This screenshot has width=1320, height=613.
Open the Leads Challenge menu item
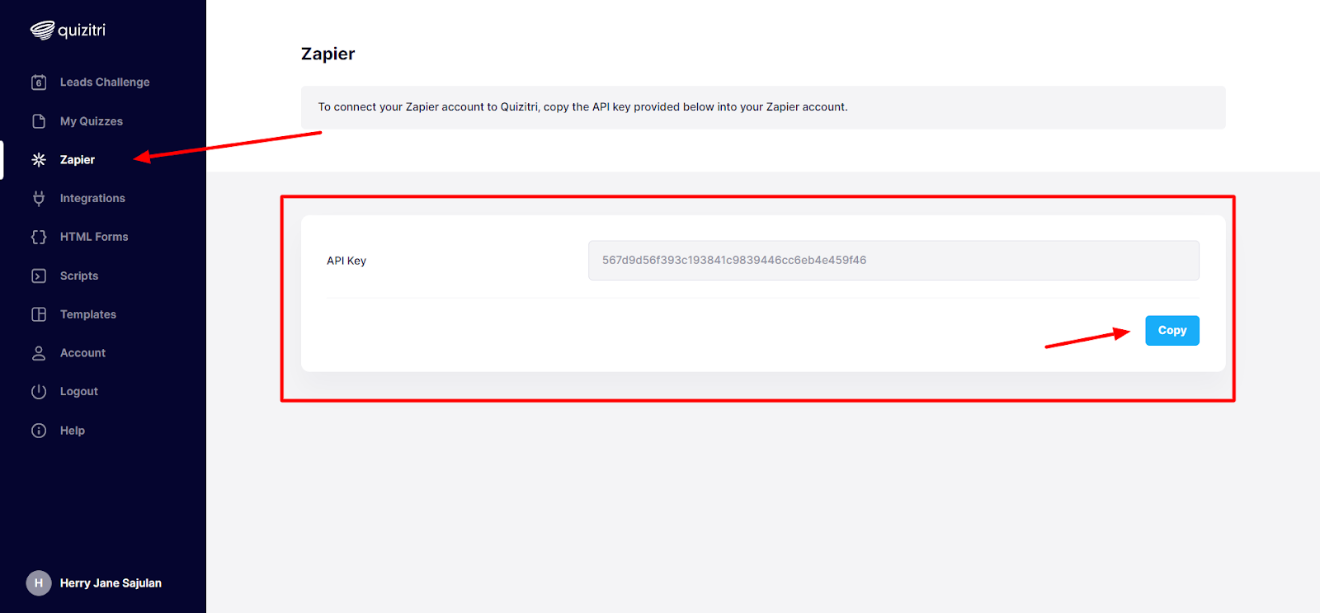(105, 83)
